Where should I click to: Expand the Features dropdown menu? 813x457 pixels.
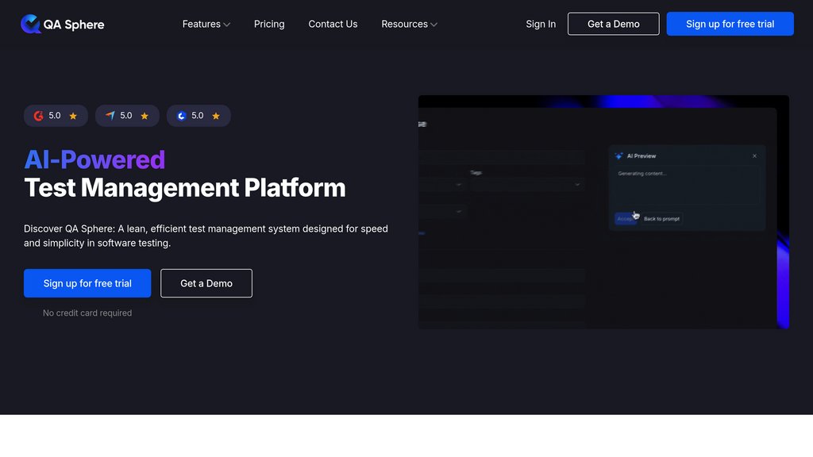(x=206, y=24)
